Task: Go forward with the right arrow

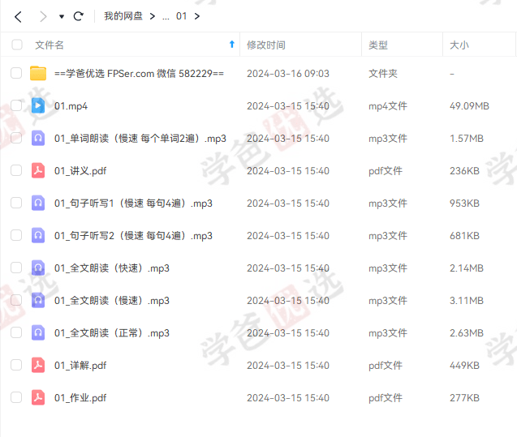Action: click(43, 16)
